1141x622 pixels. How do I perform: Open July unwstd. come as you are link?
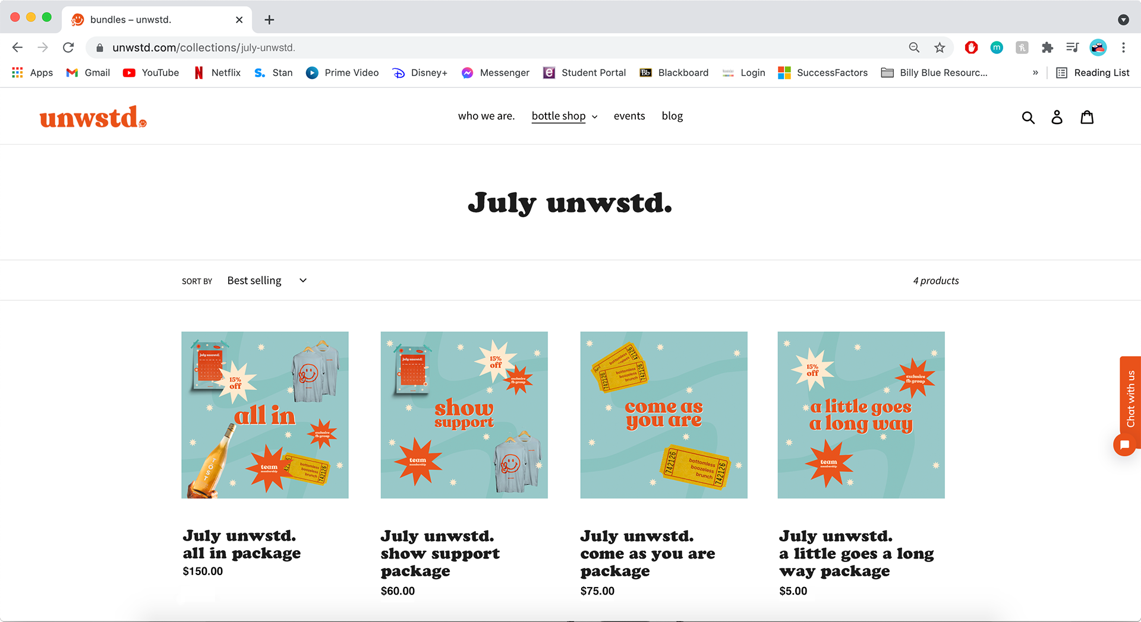pyautogui.click(x=648, y=553)
